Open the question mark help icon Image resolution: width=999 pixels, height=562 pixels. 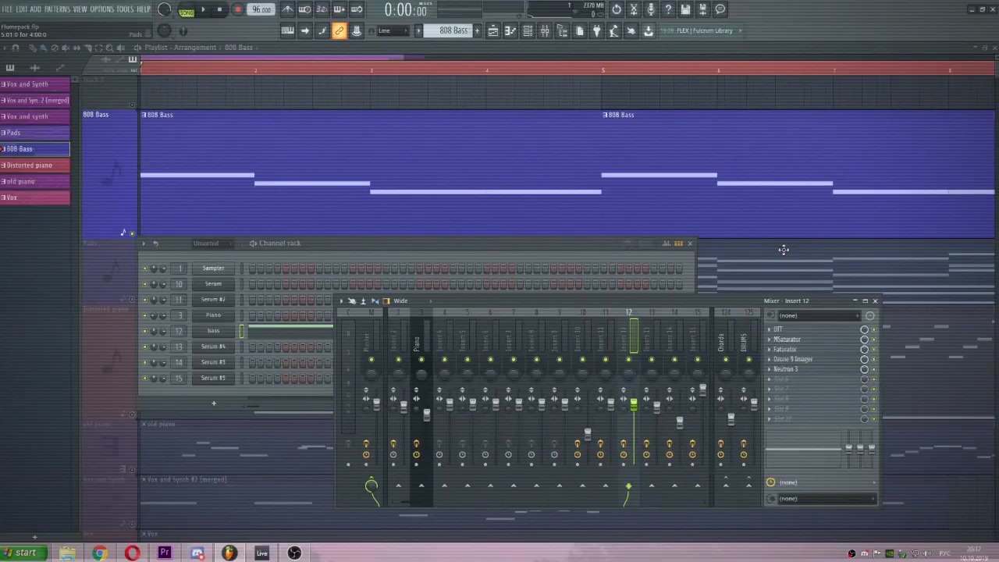click(668, 9)
